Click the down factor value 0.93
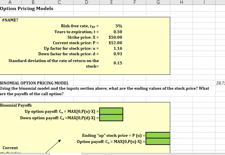225x155 pixels. pos(118,54)
